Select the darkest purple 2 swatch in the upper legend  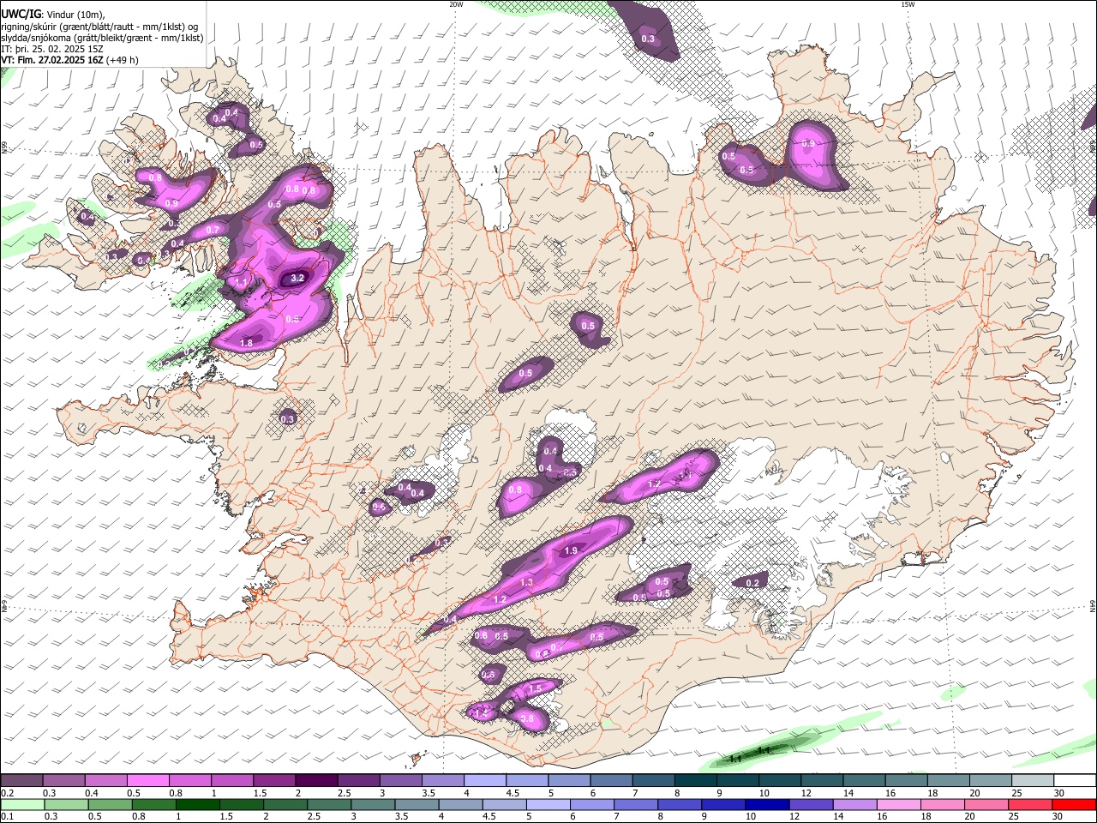316,781
